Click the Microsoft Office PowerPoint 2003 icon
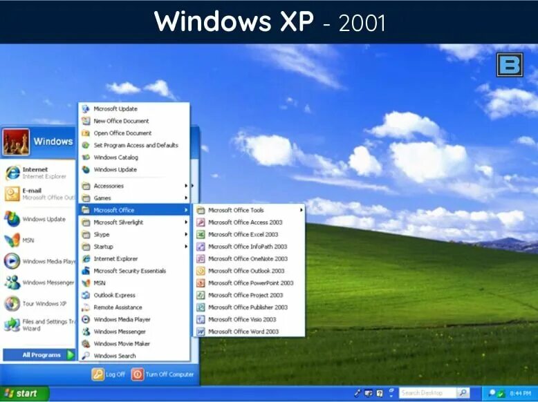Image resolution: width=538 pixels, height=402 pixels. (x=201, y=283)
